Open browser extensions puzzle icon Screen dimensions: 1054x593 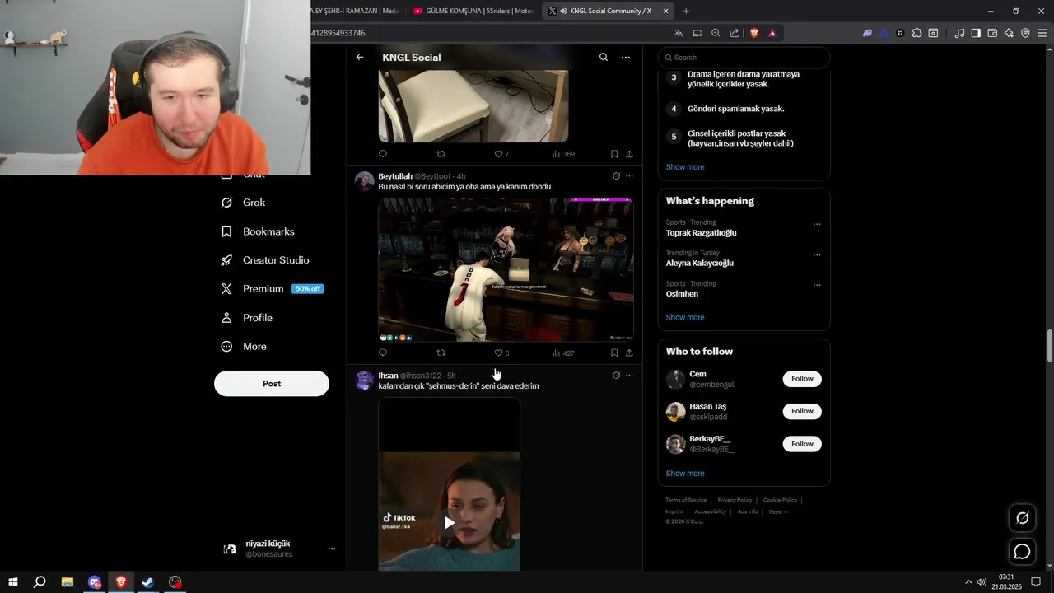(x=916, y=33)
